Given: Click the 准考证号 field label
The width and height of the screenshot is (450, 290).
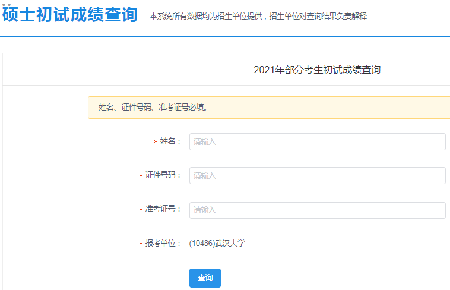Looking at the screenshot, I should click(163, 209).
